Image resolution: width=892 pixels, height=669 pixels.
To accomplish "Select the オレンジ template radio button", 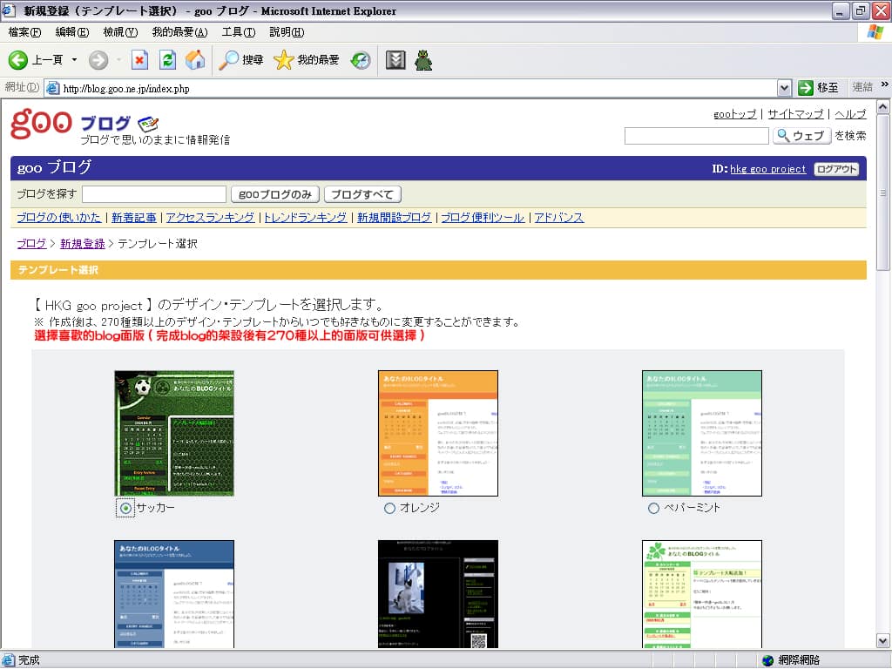I will pyautogui.click(x=389, y=508).
